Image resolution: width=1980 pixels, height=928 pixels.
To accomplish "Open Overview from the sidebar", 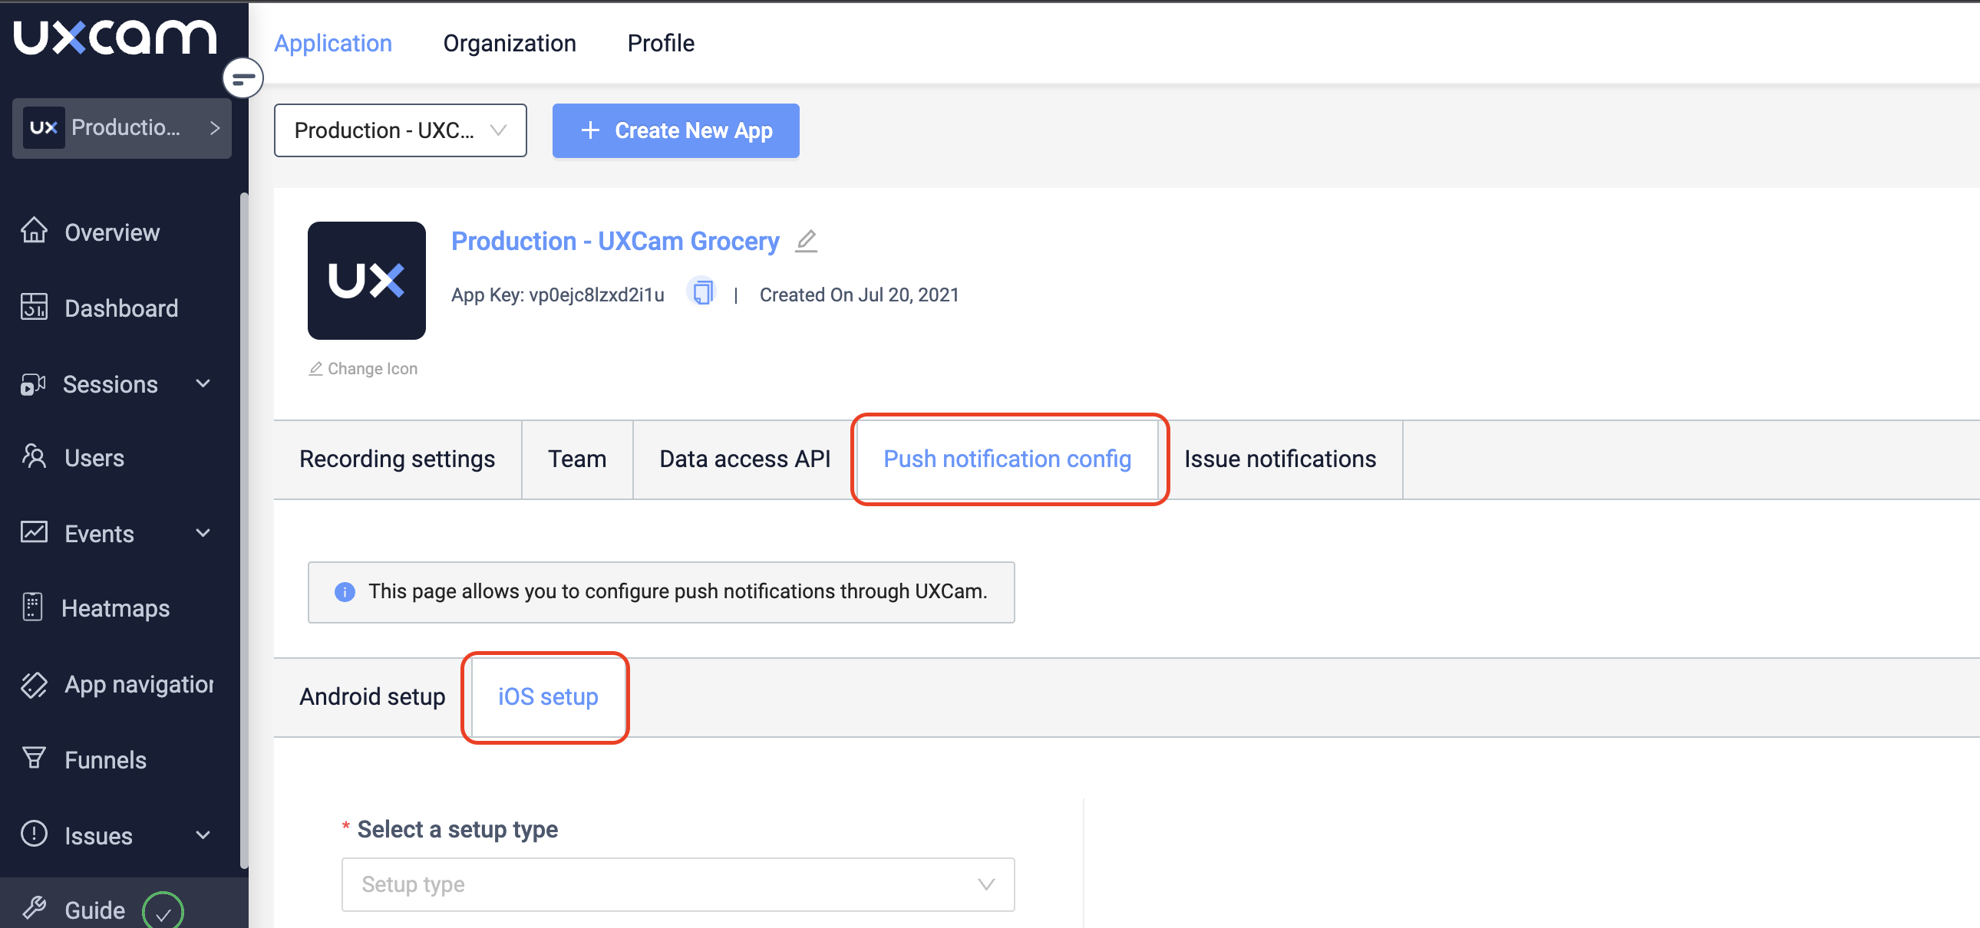I will tap(111, 232).
